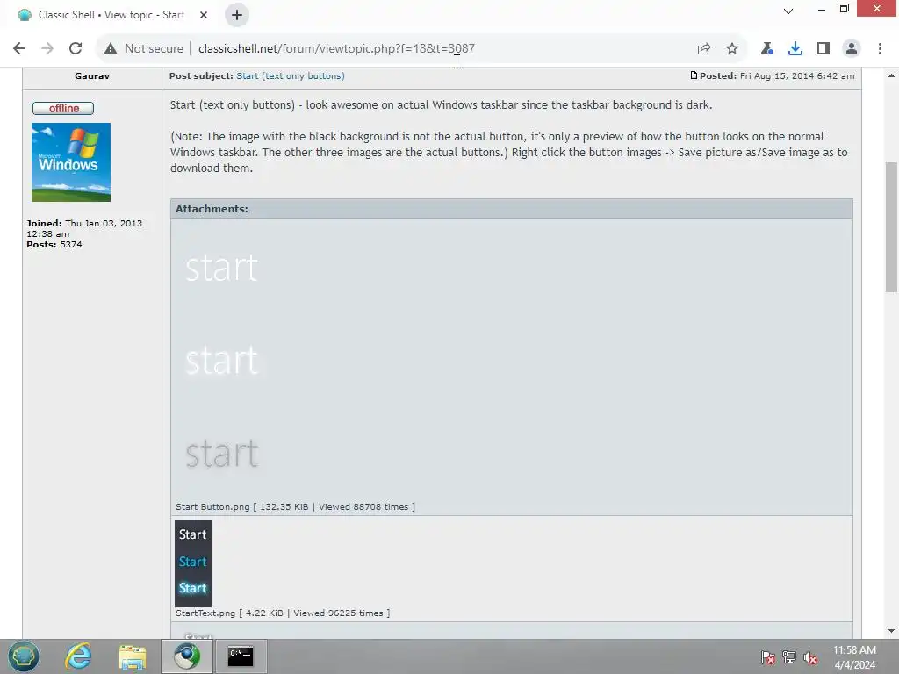Click the Joined date text
Screen dimensions: 899x674
tap(84, 228)
